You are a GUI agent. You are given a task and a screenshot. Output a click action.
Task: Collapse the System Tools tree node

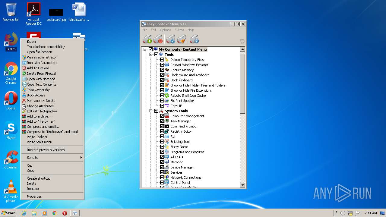[x=151, y=111]
